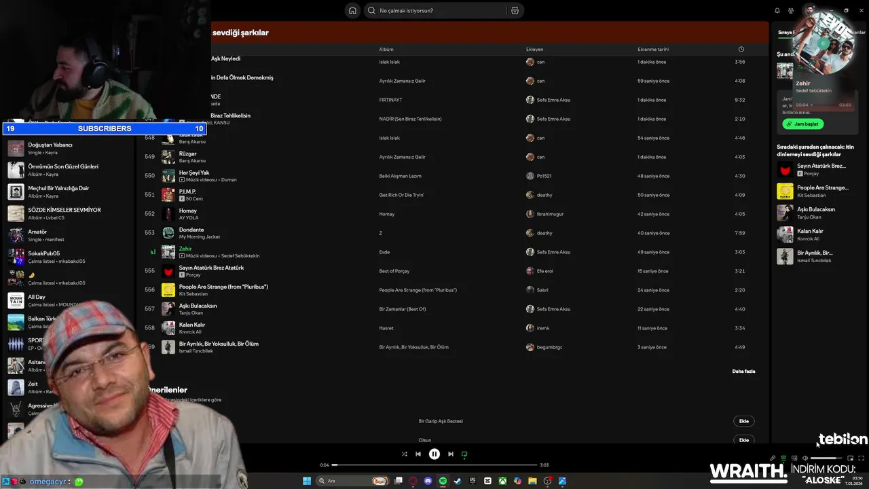
Task: Open the profile avatar menu
Action: pyautogui.click(x=809, y=10)
